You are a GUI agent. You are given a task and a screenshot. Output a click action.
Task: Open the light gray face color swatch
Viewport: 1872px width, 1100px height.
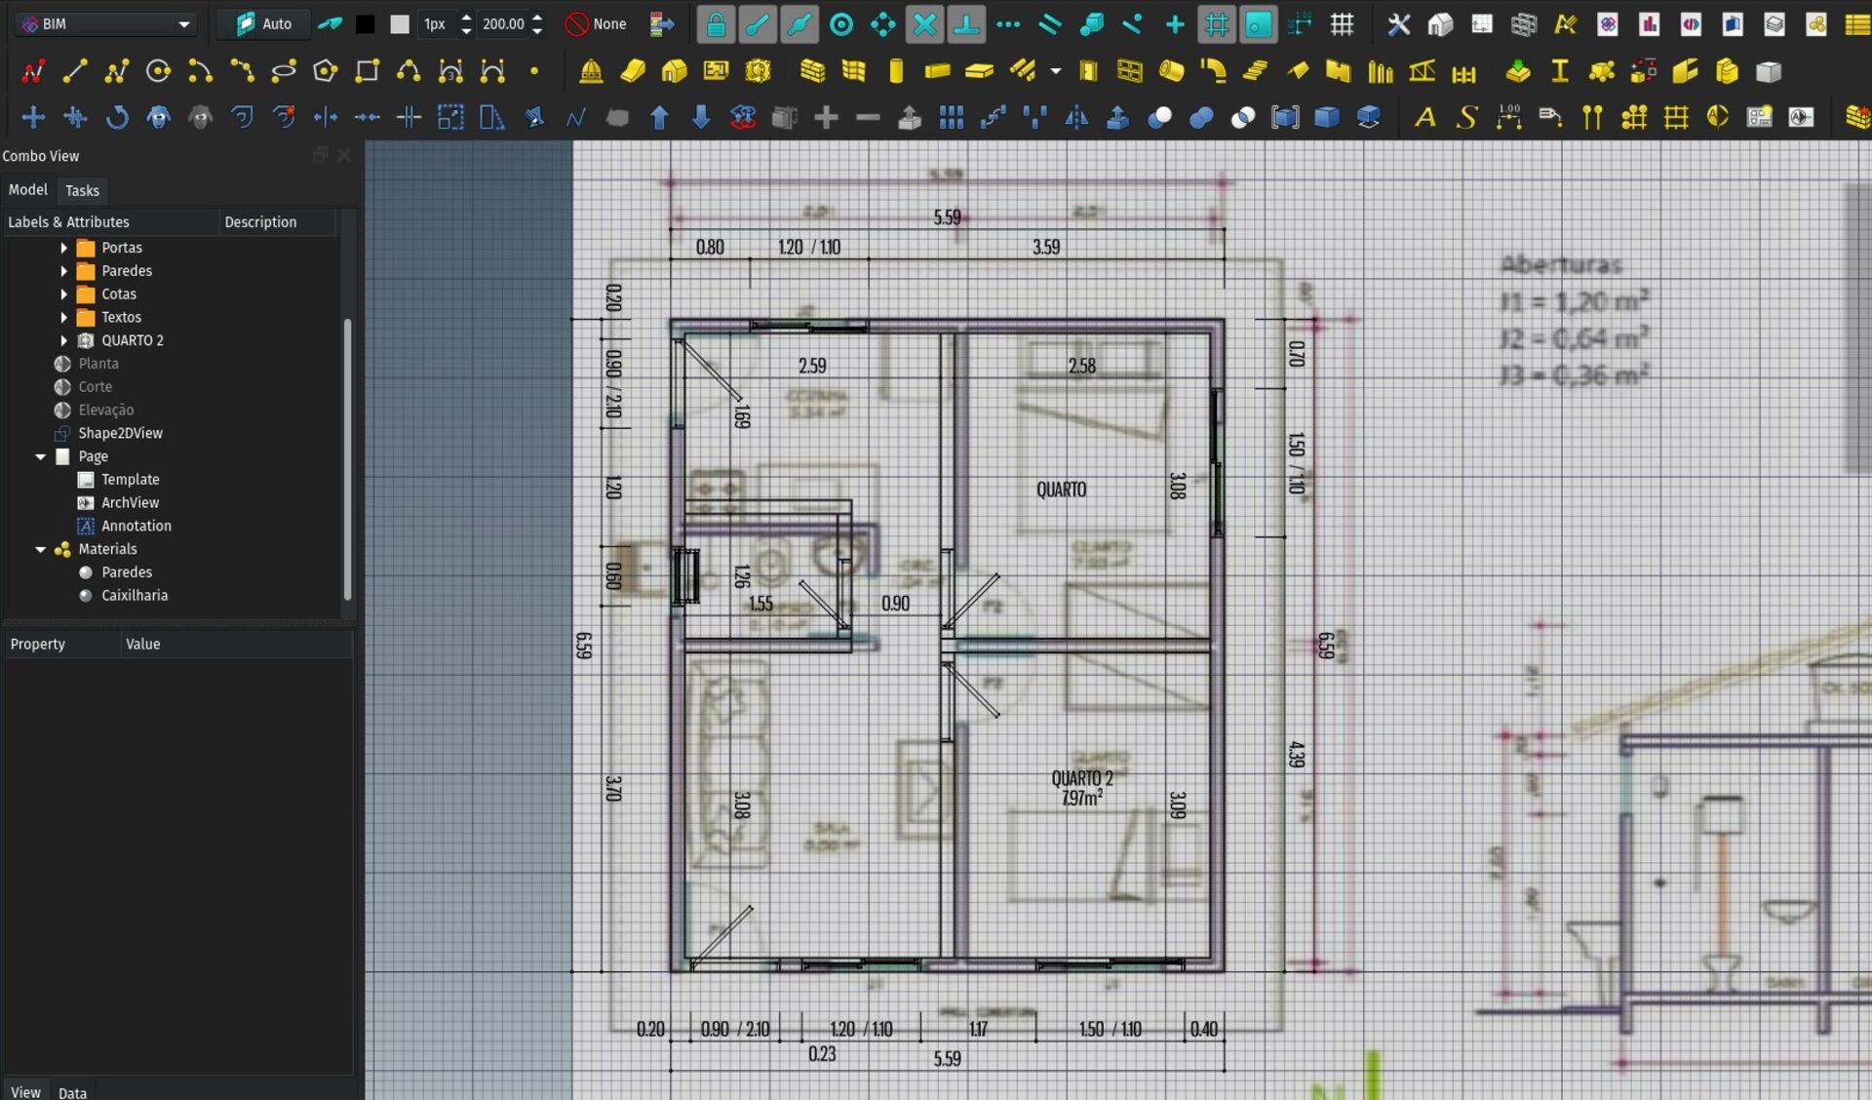[x=400, y=24]
